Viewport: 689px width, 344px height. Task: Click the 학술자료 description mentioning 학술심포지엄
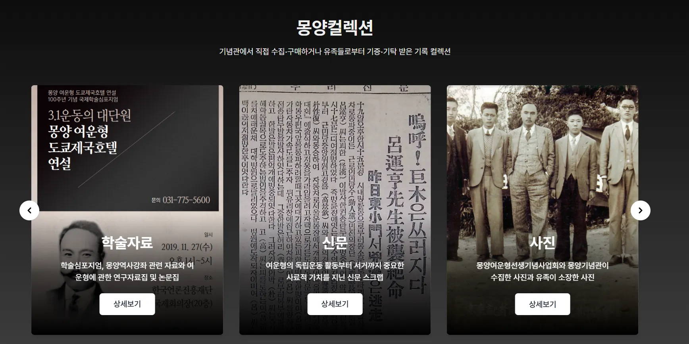pyautogui.click(x=127, y=271)
